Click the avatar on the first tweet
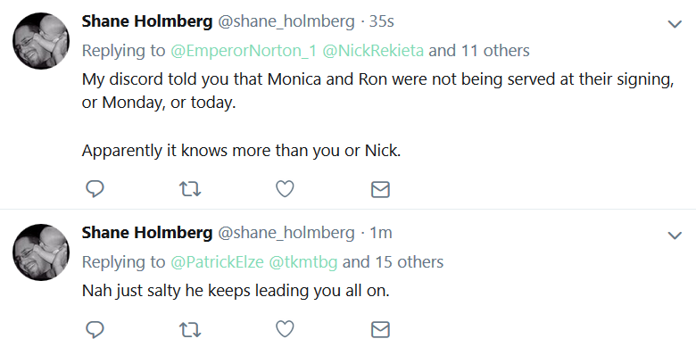696x347 pixels. pos(41,41)
